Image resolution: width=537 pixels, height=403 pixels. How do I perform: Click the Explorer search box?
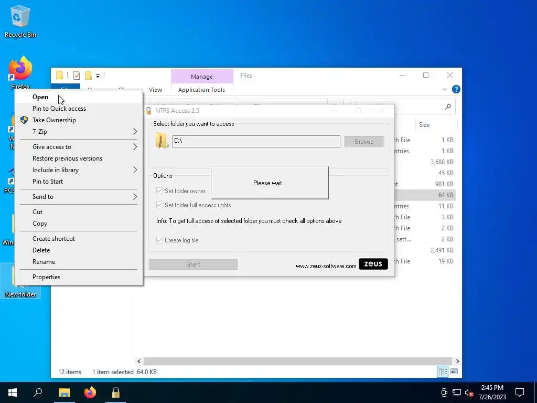[x=403, y=107]
